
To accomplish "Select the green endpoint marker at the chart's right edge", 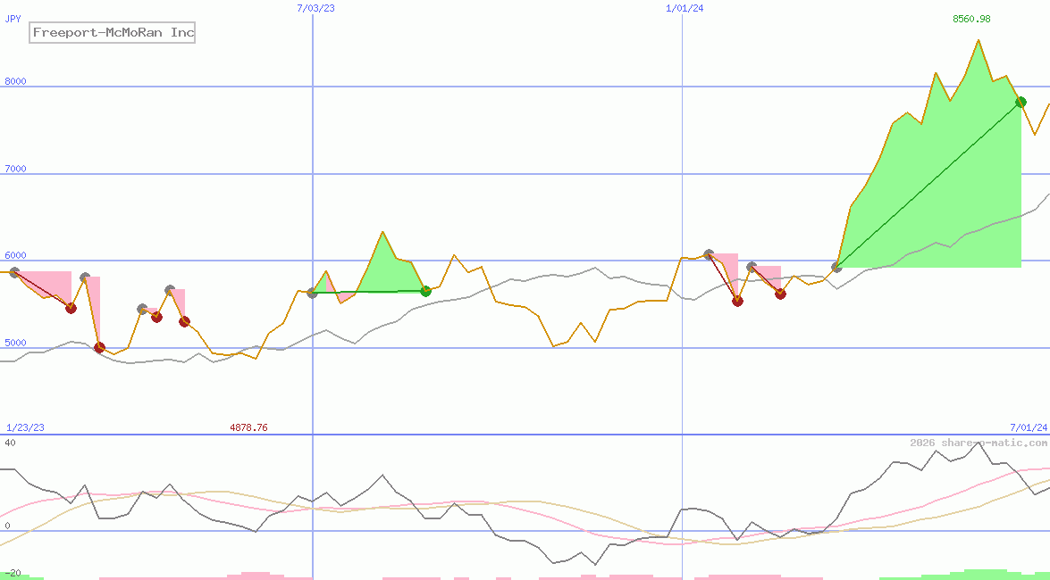I will tap(1021, 102).
